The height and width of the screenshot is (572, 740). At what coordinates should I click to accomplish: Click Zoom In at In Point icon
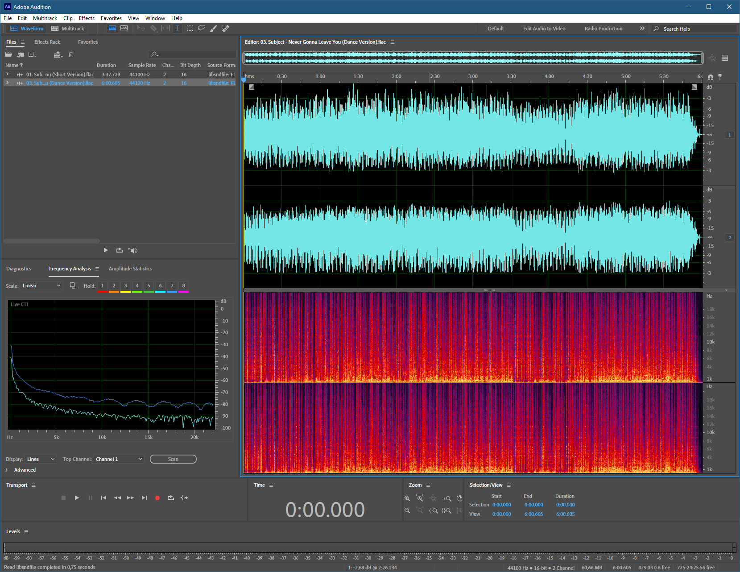[x=433, y=510]
